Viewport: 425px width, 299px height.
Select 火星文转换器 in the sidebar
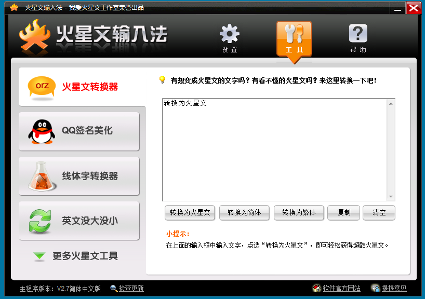(82, 87)
